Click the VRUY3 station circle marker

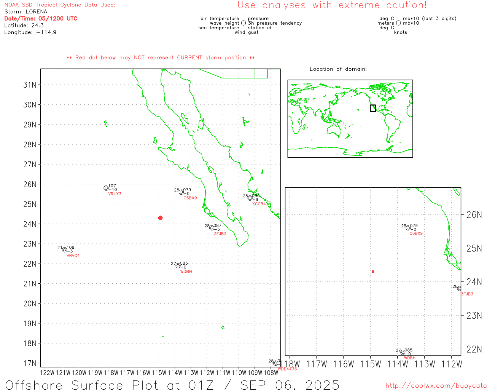tap(106, 188)
